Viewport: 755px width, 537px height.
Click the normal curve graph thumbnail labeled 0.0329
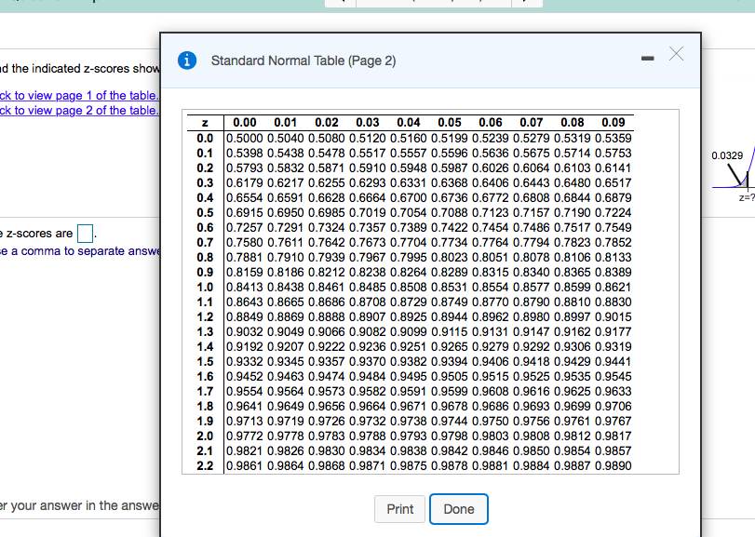click(x=734, y=176)
